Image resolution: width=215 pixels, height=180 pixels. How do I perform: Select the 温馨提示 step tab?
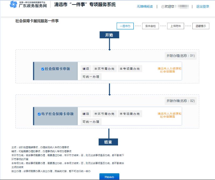(201, 26)
